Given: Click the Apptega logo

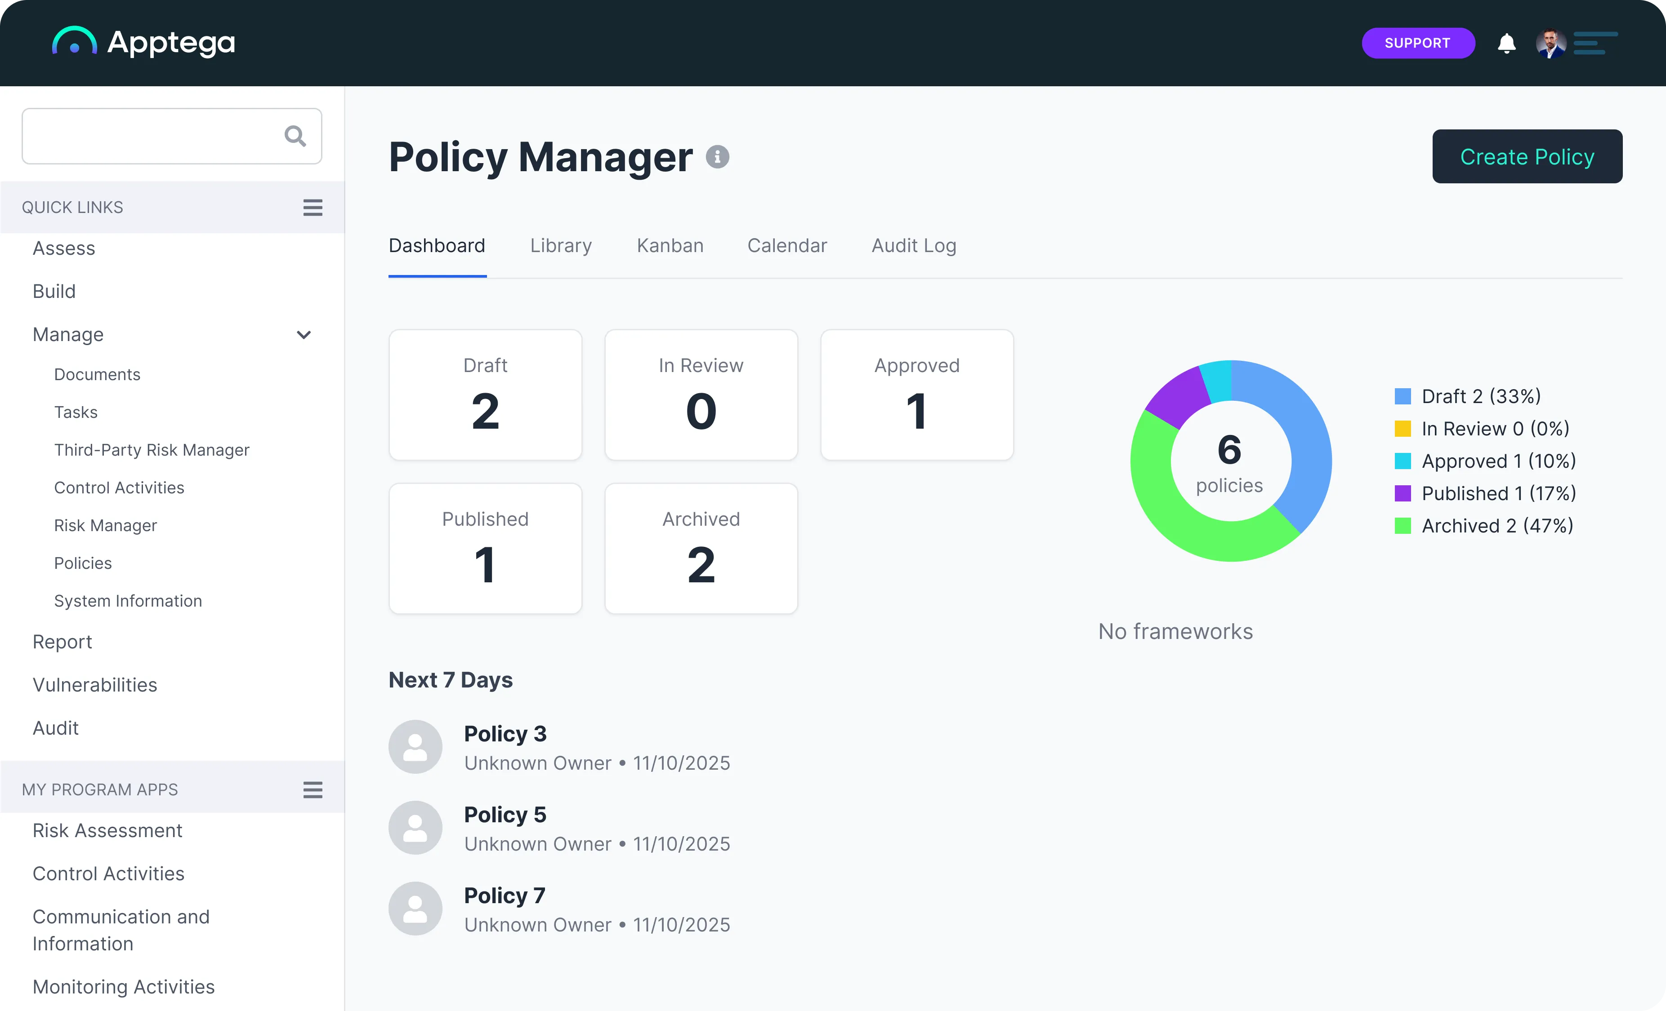Looking at the screenshot, I should (143, 42).
